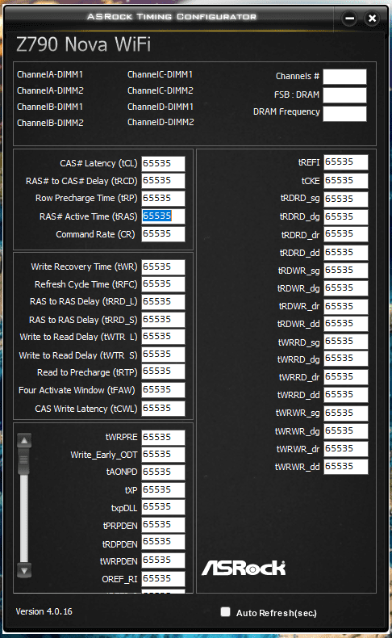392x638 pixels.
Task: Click the tRDWR_dr value field
Action: [x=346, y=306]
